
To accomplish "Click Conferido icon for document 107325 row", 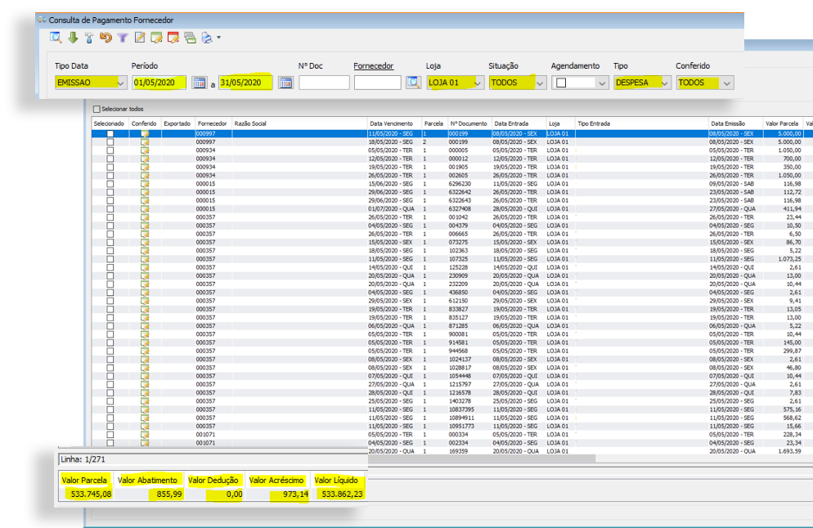I will click(x=145, y=259).
